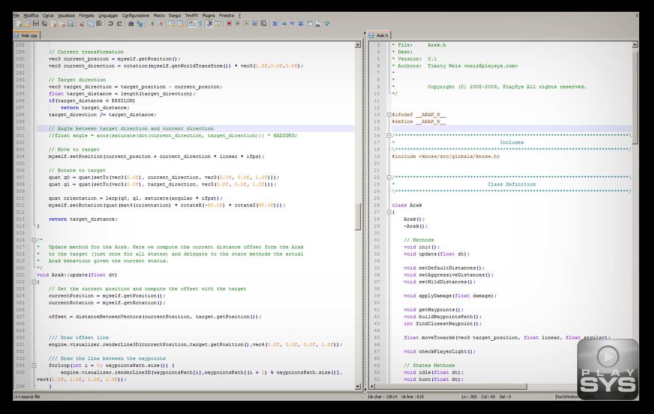Start recording a macro red dot

pyautogui.click(x=229, y=24)
